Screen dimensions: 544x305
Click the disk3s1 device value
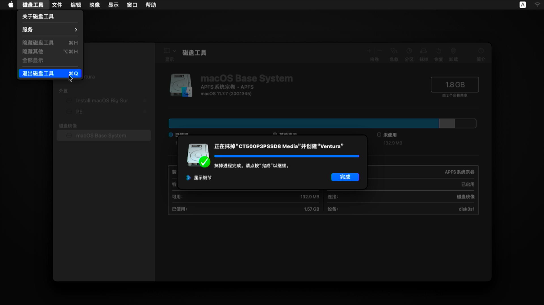pyautogui.click(x=466, y=209)
